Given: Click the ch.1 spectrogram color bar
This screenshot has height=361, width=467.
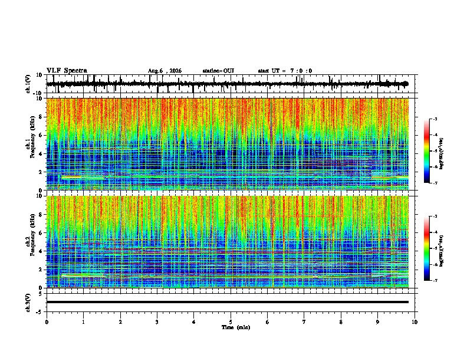Looking at the screenshot, I should 427,150.
